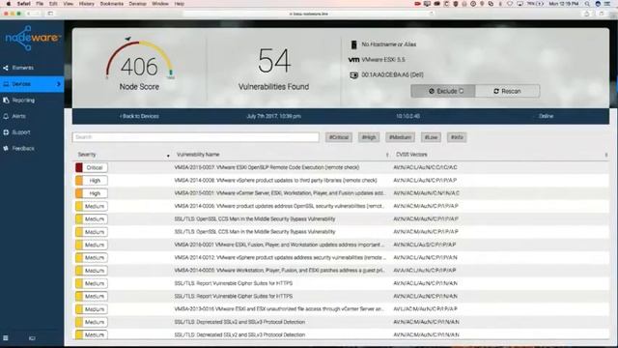Select VMSA-2014-0005 Workstation, Player, Fusion row

[341, 271]
